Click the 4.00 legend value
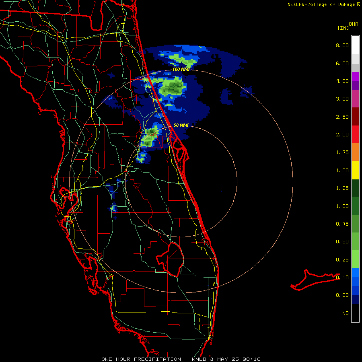Image resolution: width=362 pixels, height=362 pixels. [342, 81]
